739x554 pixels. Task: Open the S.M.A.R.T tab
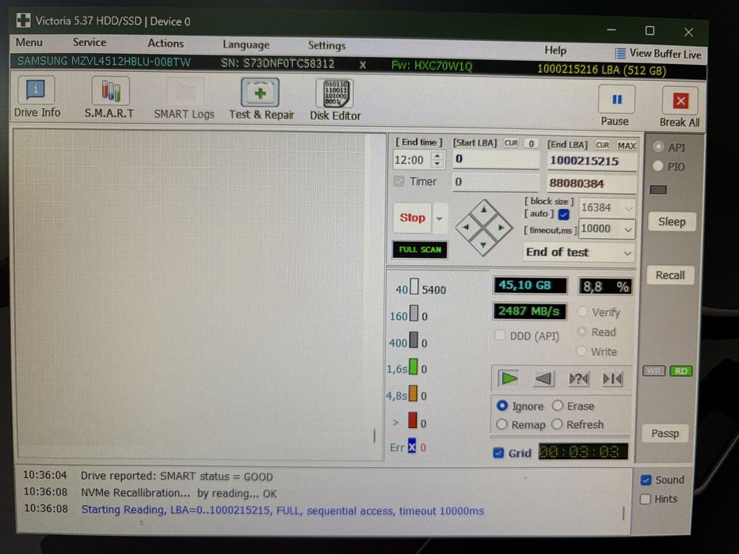tap(110, 97)
